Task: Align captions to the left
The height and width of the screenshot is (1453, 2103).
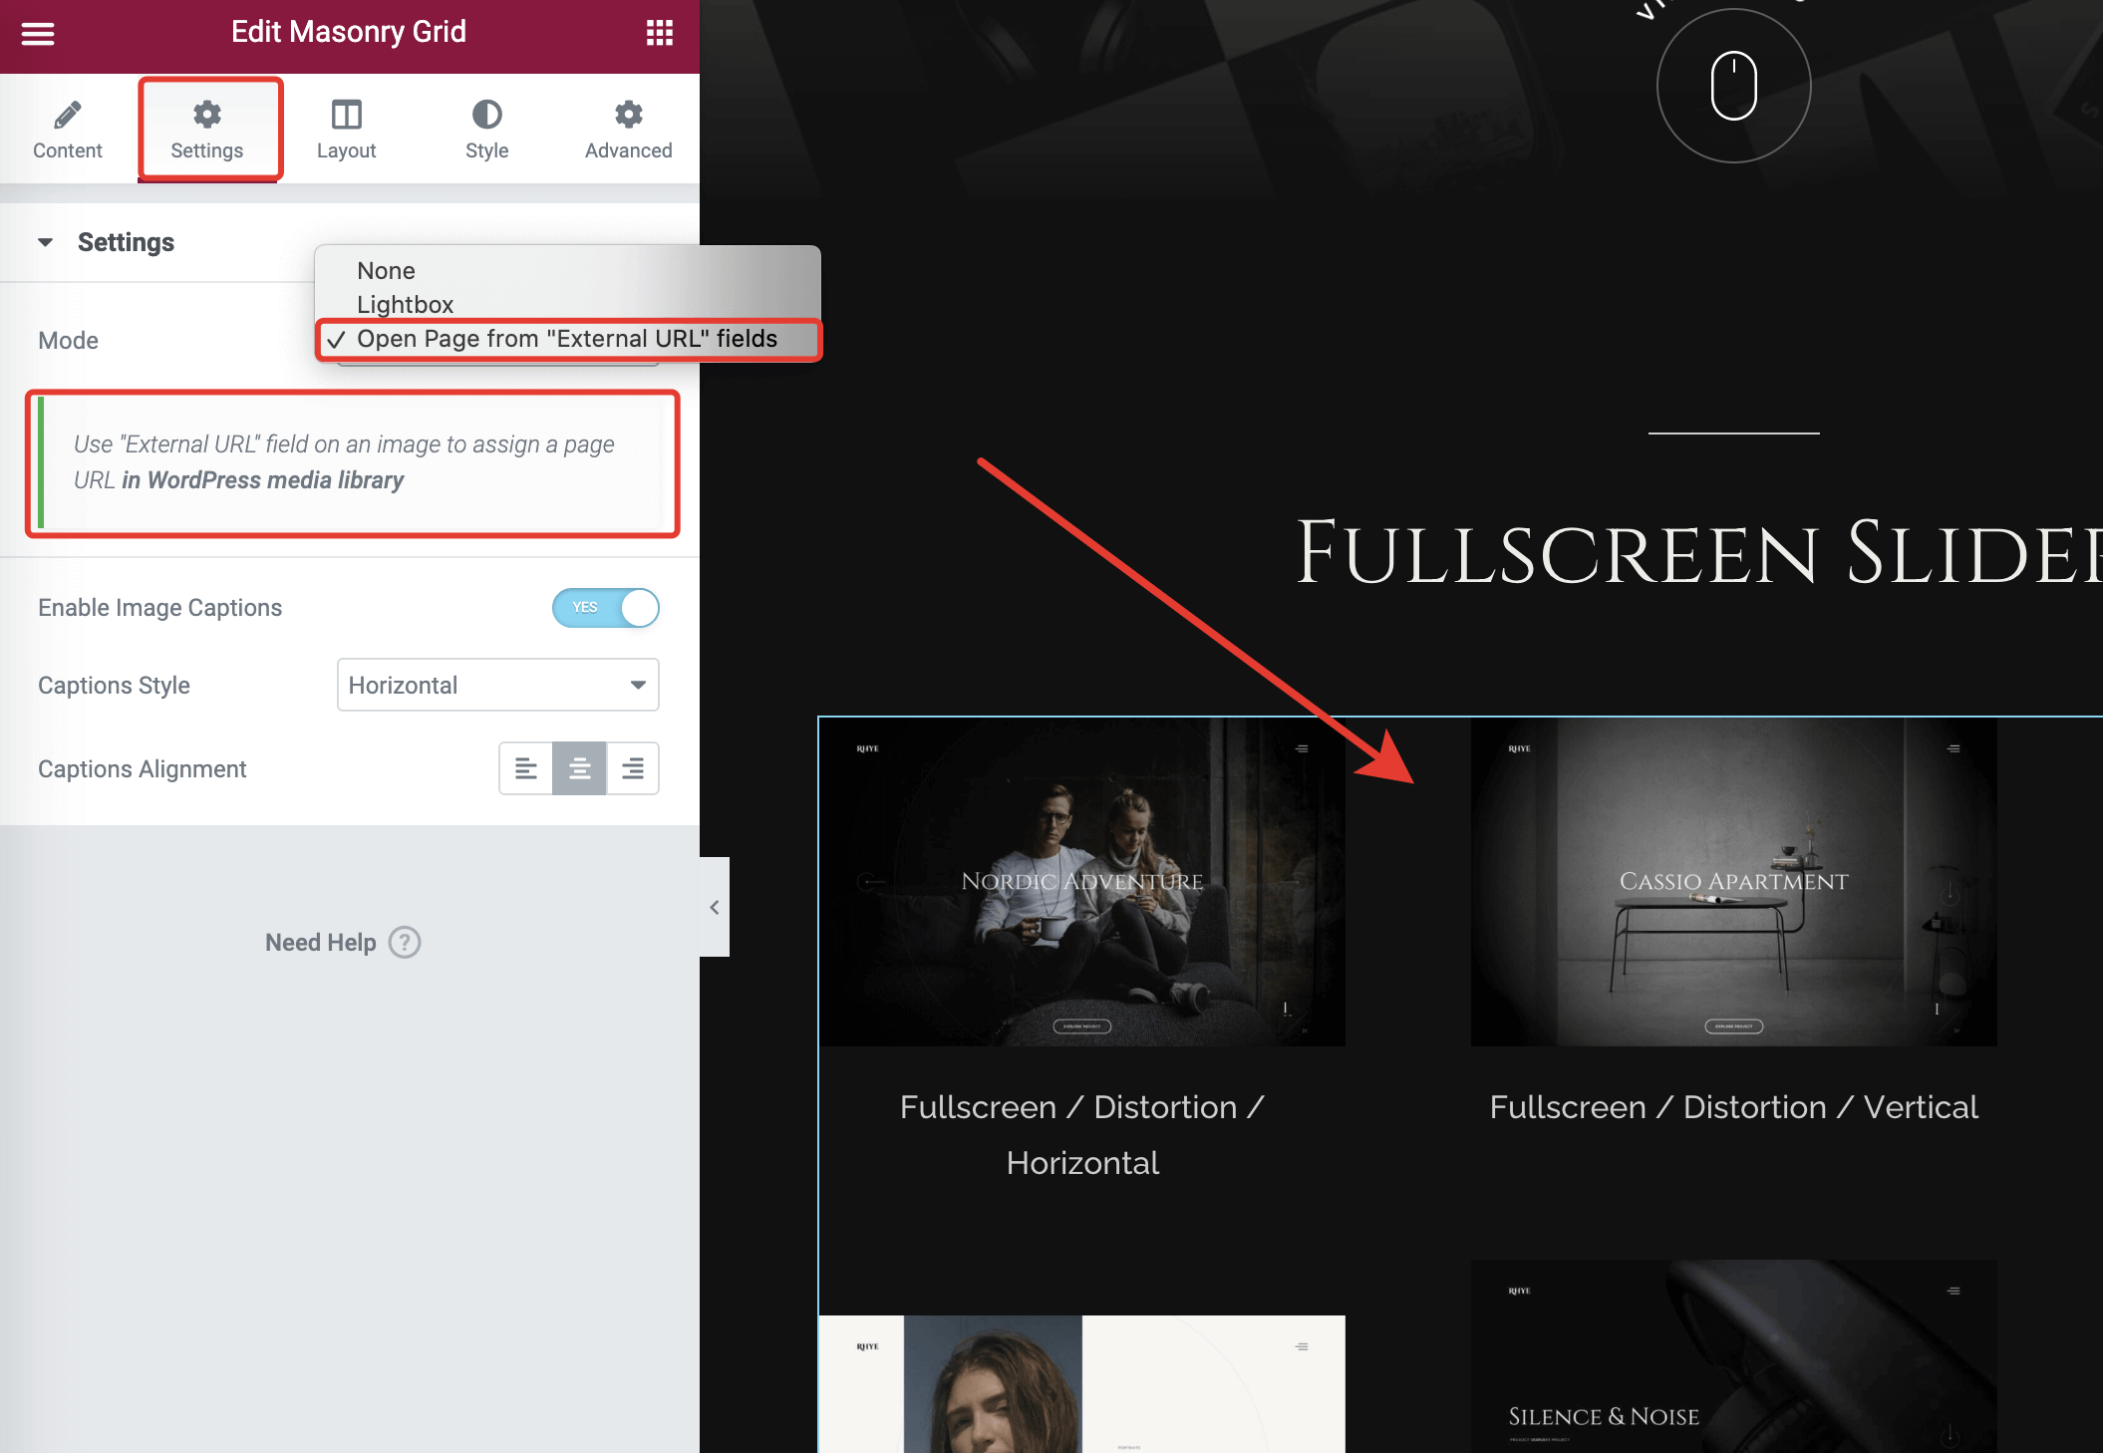Action: coord(525,768)
